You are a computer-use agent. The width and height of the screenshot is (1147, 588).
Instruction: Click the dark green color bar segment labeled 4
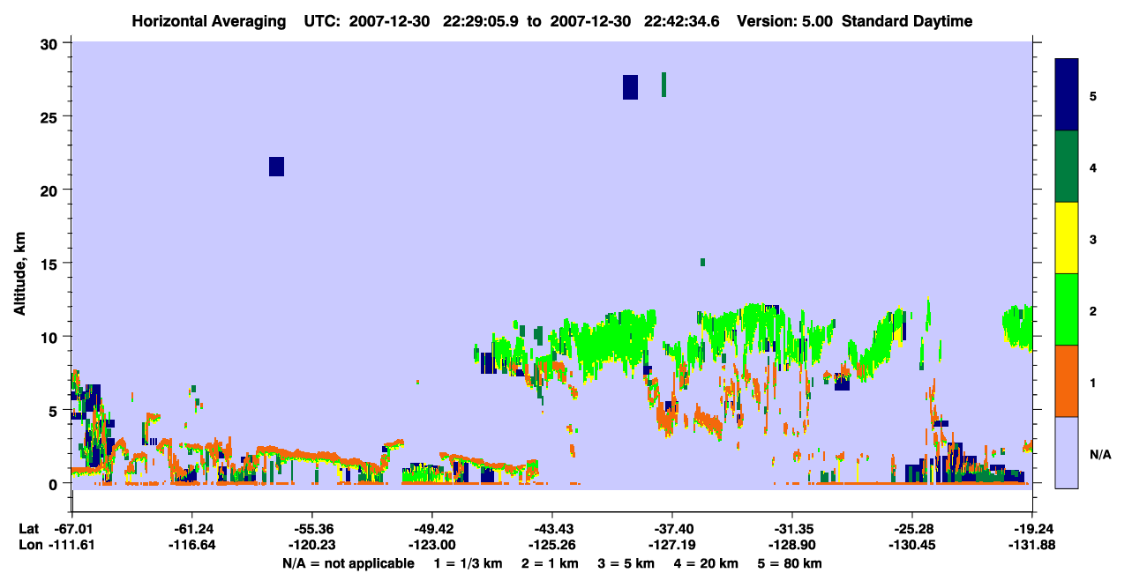pos(1067,167)
